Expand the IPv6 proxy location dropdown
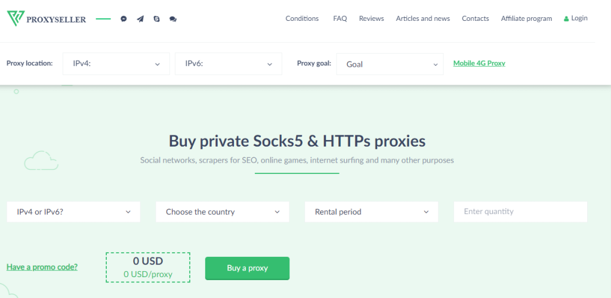Screen dimensions: 611x298 click(228, 64)
